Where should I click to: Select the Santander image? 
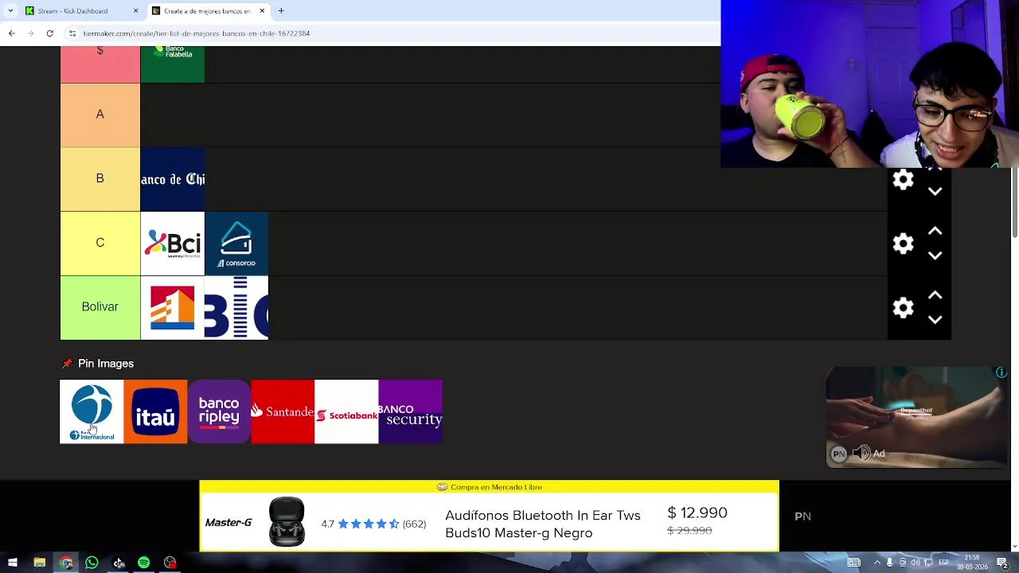(x=283, y=411)
